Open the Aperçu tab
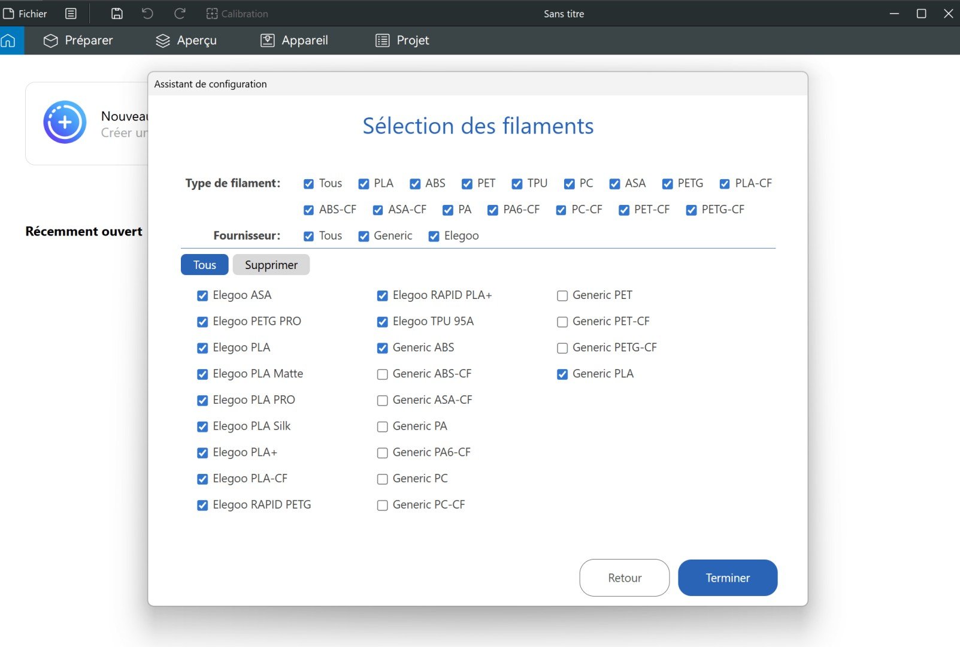 (186, 40)
